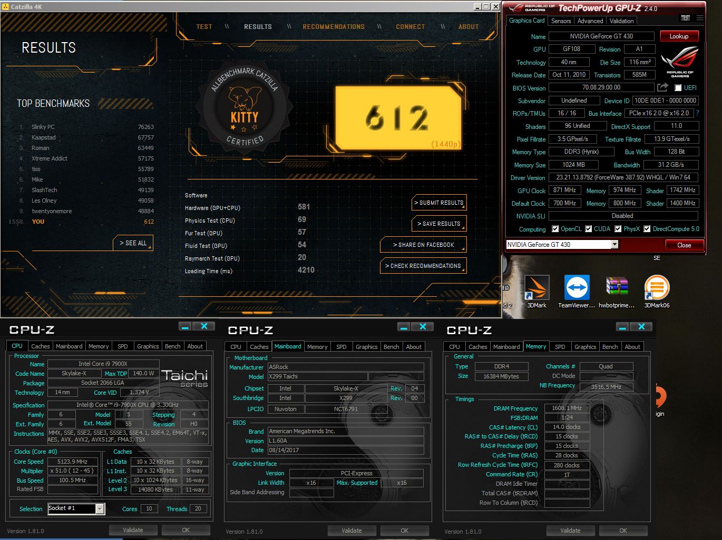Toggle the DirectCompute 5.0 checkbox
This screenshot has height=540, width=722.
point(647,229)
